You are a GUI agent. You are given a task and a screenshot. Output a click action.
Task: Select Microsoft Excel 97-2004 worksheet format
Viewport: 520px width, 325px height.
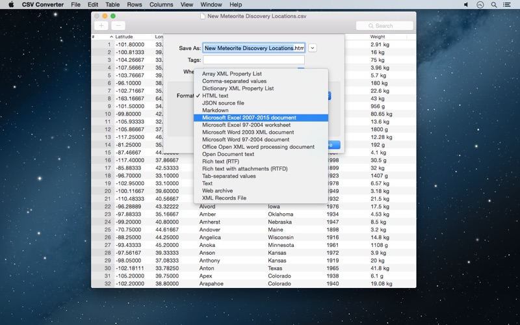261,125
